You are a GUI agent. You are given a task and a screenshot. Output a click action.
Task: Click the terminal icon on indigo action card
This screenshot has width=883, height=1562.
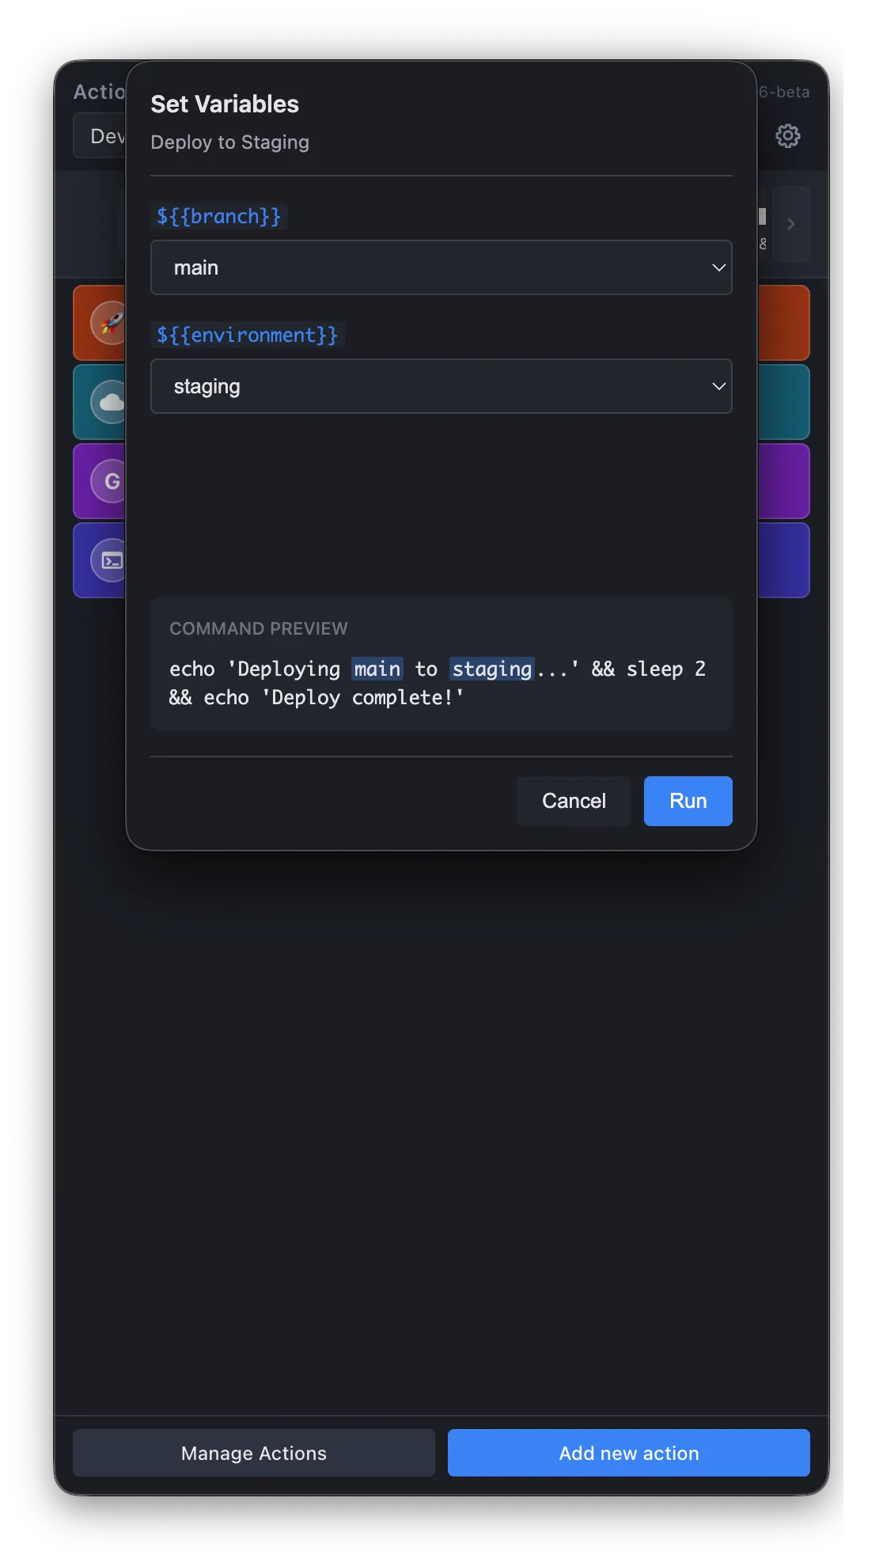[109, 560]
